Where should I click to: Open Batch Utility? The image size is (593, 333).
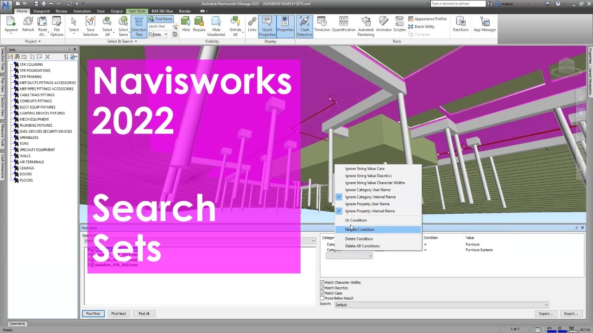(x=421, y=26)
